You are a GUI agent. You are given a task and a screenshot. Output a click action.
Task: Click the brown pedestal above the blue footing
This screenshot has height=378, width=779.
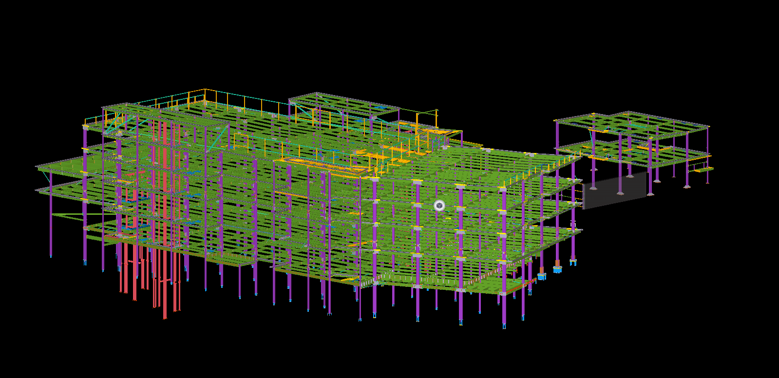(557, 263)
